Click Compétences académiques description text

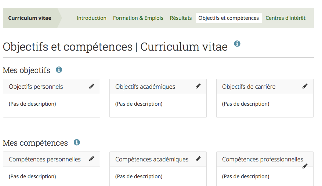point(139,176)
